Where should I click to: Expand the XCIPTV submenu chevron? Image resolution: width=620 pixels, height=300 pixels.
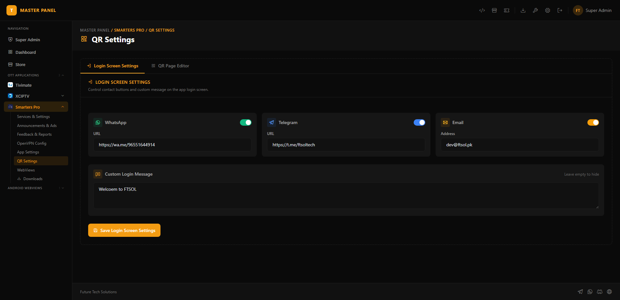pos(63,96)
